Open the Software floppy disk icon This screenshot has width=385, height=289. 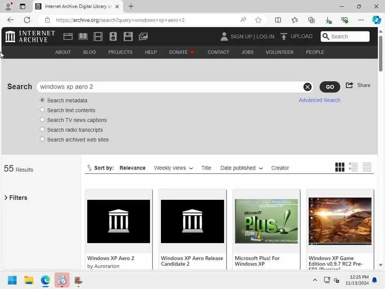click(128, 37)
